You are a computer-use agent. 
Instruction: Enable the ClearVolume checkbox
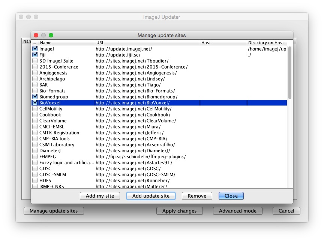[x=35, y=120]
